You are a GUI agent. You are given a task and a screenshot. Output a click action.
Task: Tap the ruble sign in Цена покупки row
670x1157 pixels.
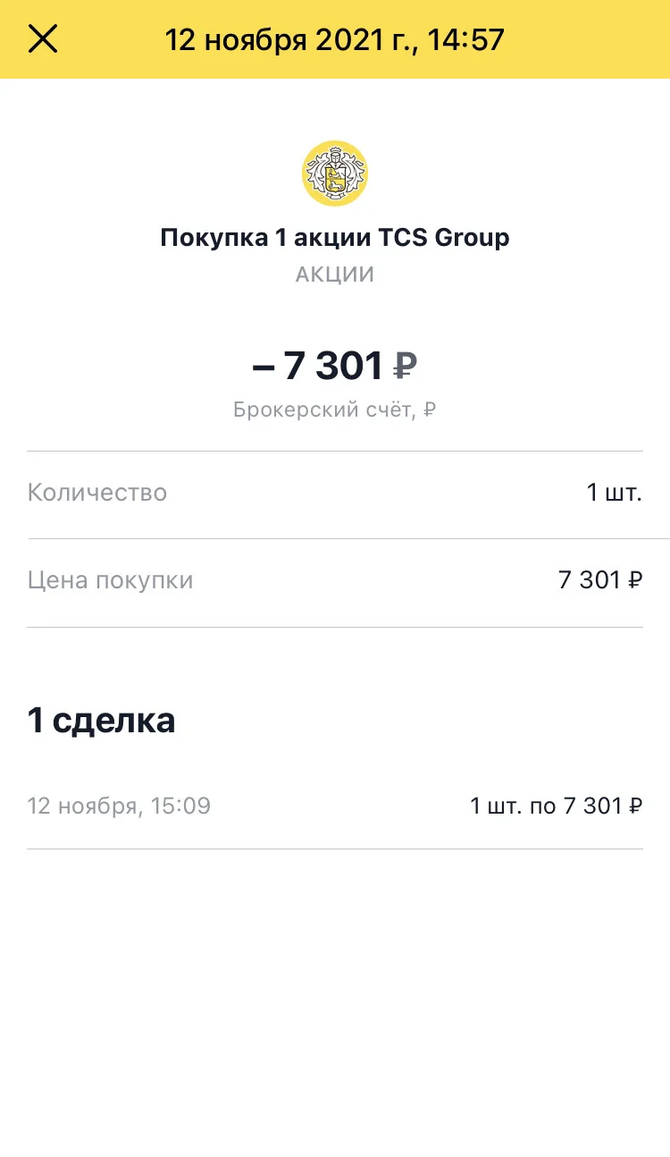tap(635, 580)
